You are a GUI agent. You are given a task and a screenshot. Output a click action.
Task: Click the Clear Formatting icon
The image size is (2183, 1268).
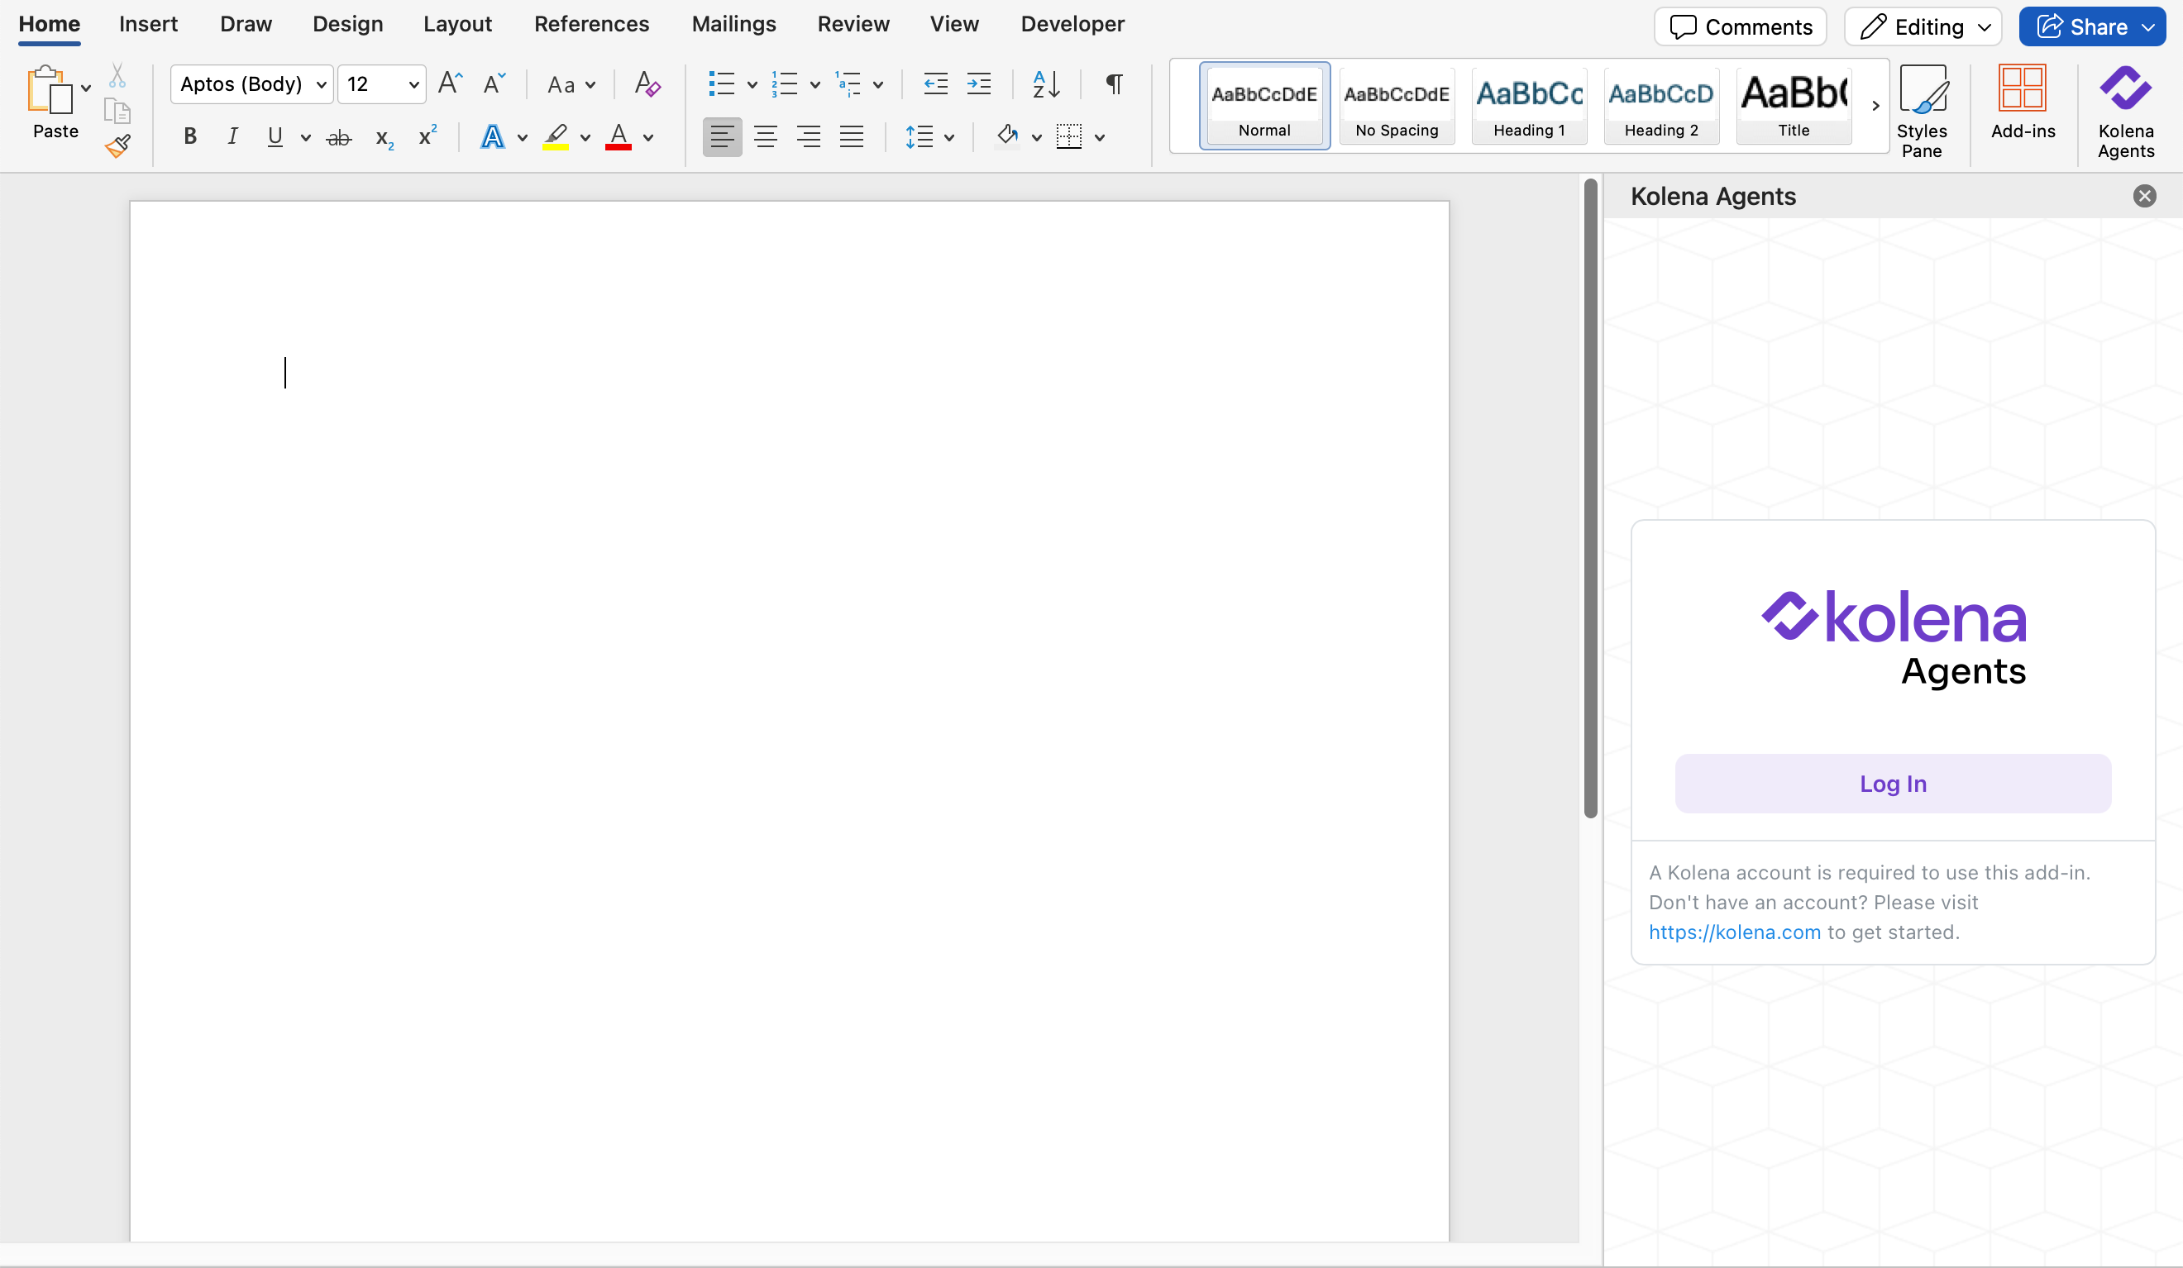647,84
